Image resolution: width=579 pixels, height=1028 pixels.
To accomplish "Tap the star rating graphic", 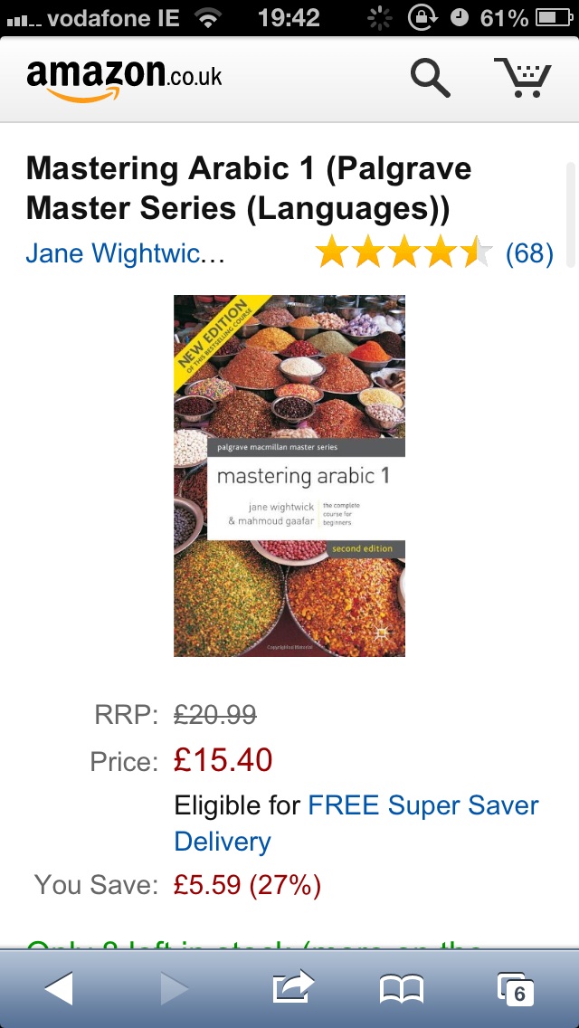I will 403,253.
